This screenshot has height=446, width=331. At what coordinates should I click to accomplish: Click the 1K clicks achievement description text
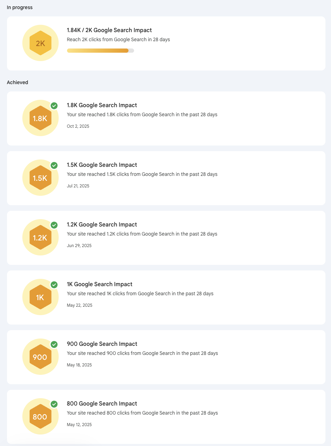click(x=140, y=293)
